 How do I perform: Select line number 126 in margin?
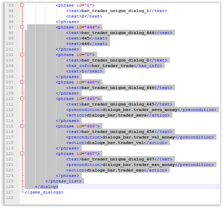coord(10,186)
